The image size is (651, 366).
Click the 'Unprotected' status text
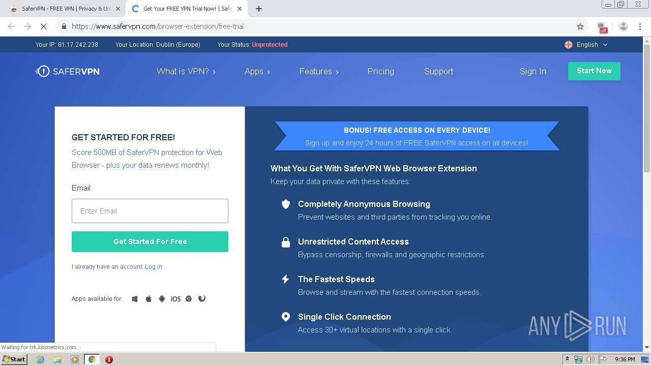(x=270, y=45)
